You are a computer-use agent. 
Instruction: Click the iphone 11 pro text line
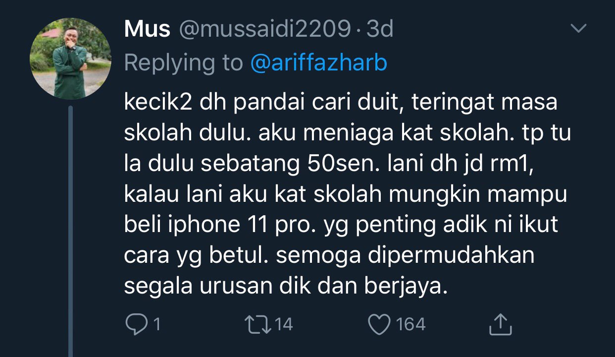[341, 226]
